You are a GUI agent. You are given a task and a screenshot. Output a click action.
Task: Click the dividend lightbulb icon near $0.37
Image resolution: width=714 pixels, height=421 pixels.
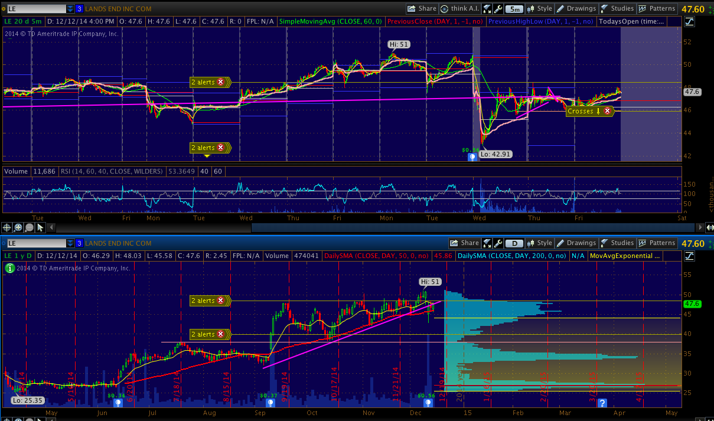(270, 403)
